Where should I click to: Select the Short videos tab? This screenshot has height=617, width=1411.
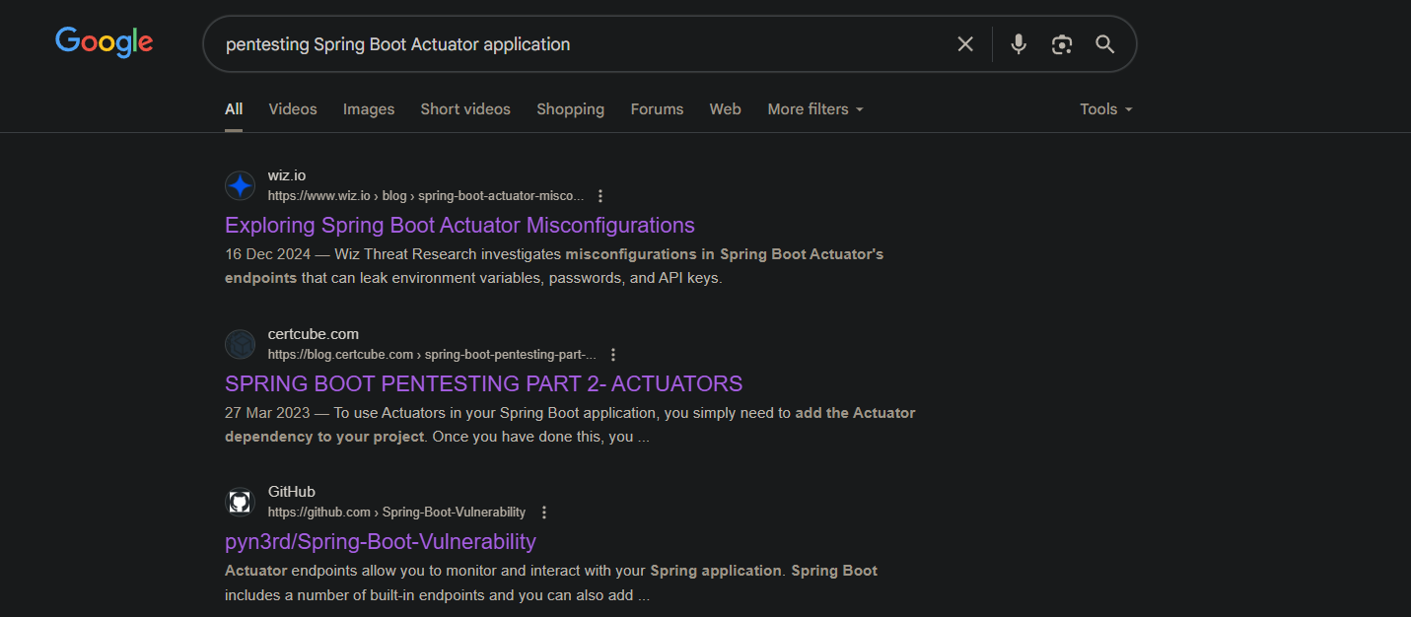tap(465, 109)
